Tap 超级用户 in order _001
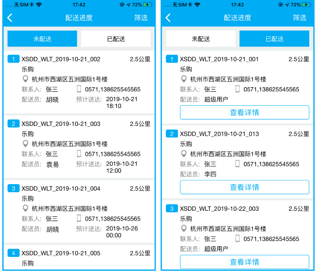318x274 pixels. (216, 100)
